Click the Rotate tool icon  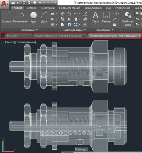point(69,14)
